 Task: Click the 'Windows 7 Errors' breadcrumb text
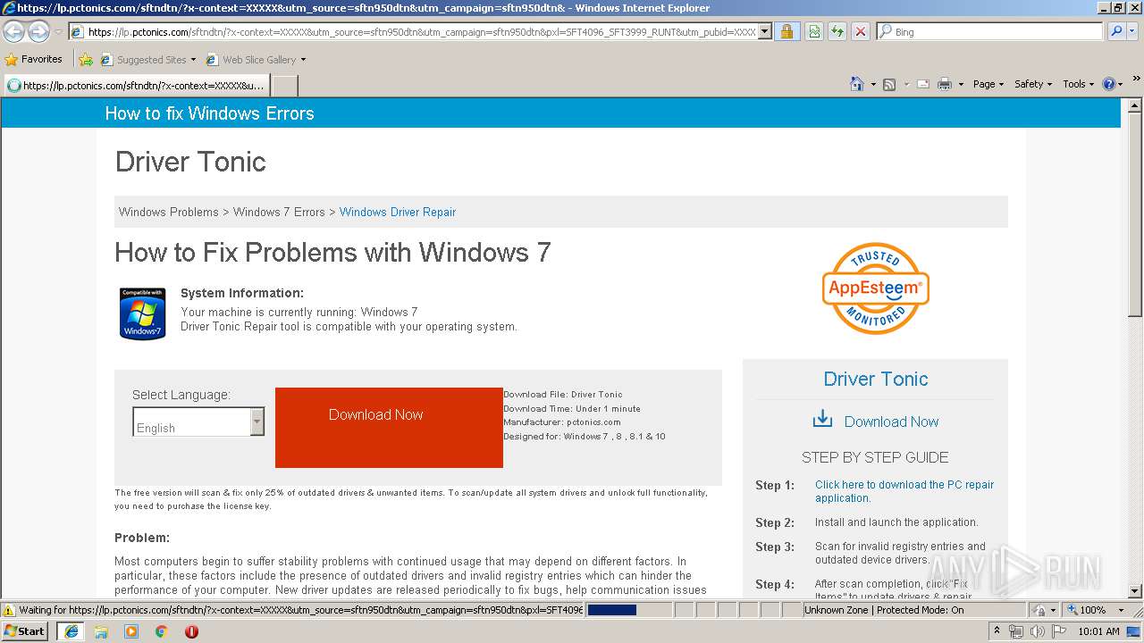click(x=279, y=212)
